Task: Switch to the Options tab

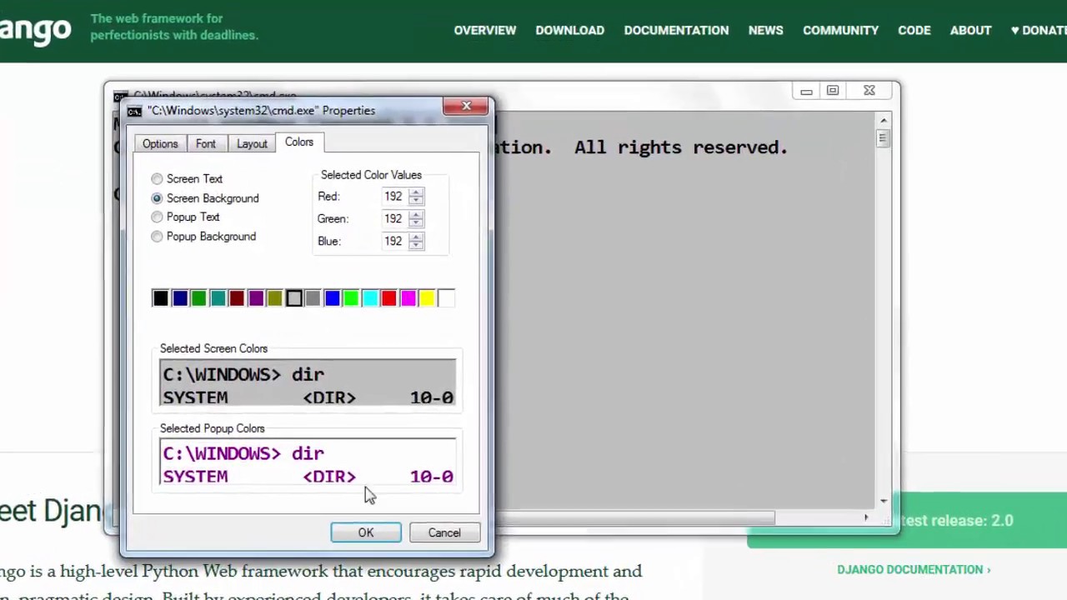Action: (x=160, y=143)
